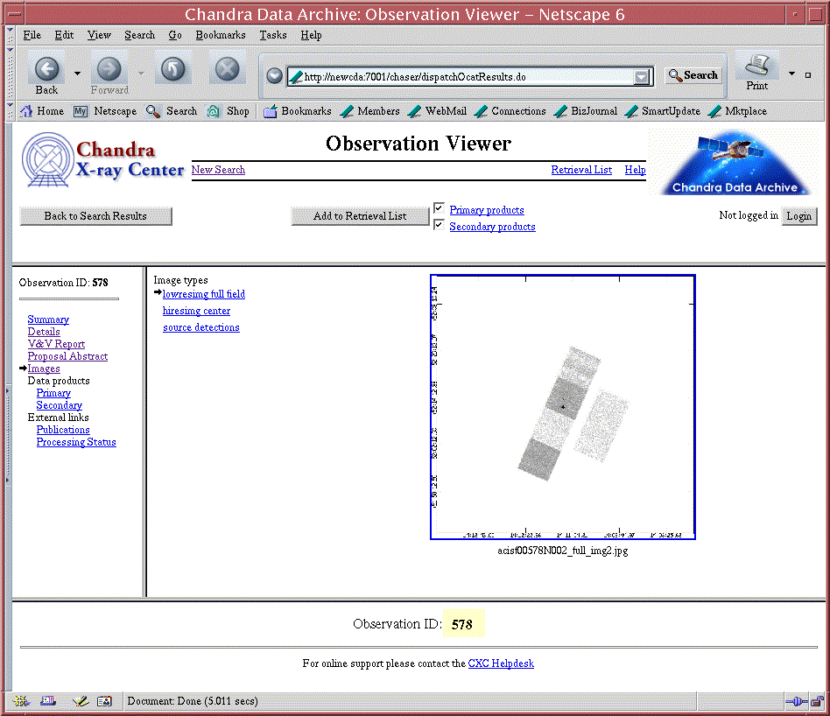Uncheck the Primary products checkbox
Viewport: 830px width, 716px height.
coord(440,208)
